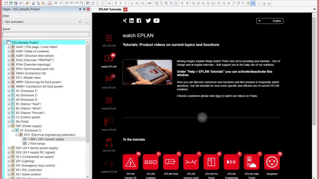Open the Xing social icon
Screen dimensions: 319x179
[x=125, y=21]
